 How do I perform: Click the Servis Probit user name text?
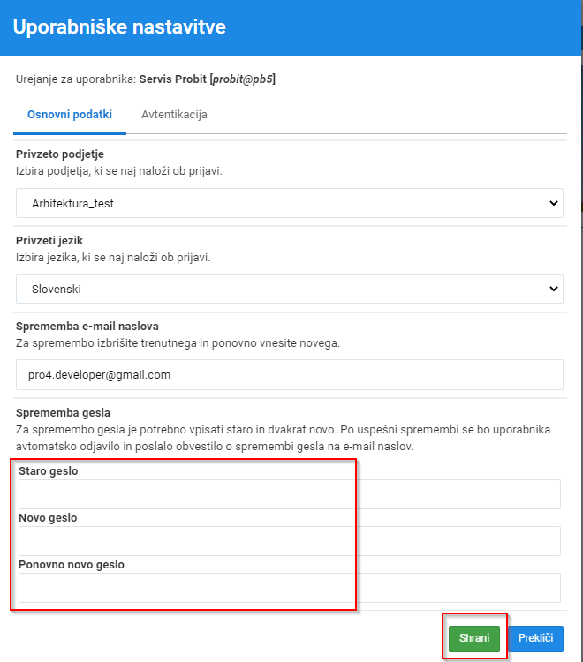tap(173, 79)
